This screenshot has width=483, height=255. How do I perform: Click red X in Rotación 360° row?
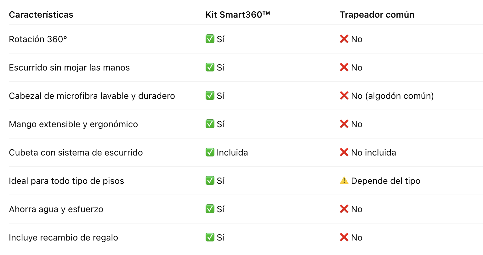coord(344,39)
